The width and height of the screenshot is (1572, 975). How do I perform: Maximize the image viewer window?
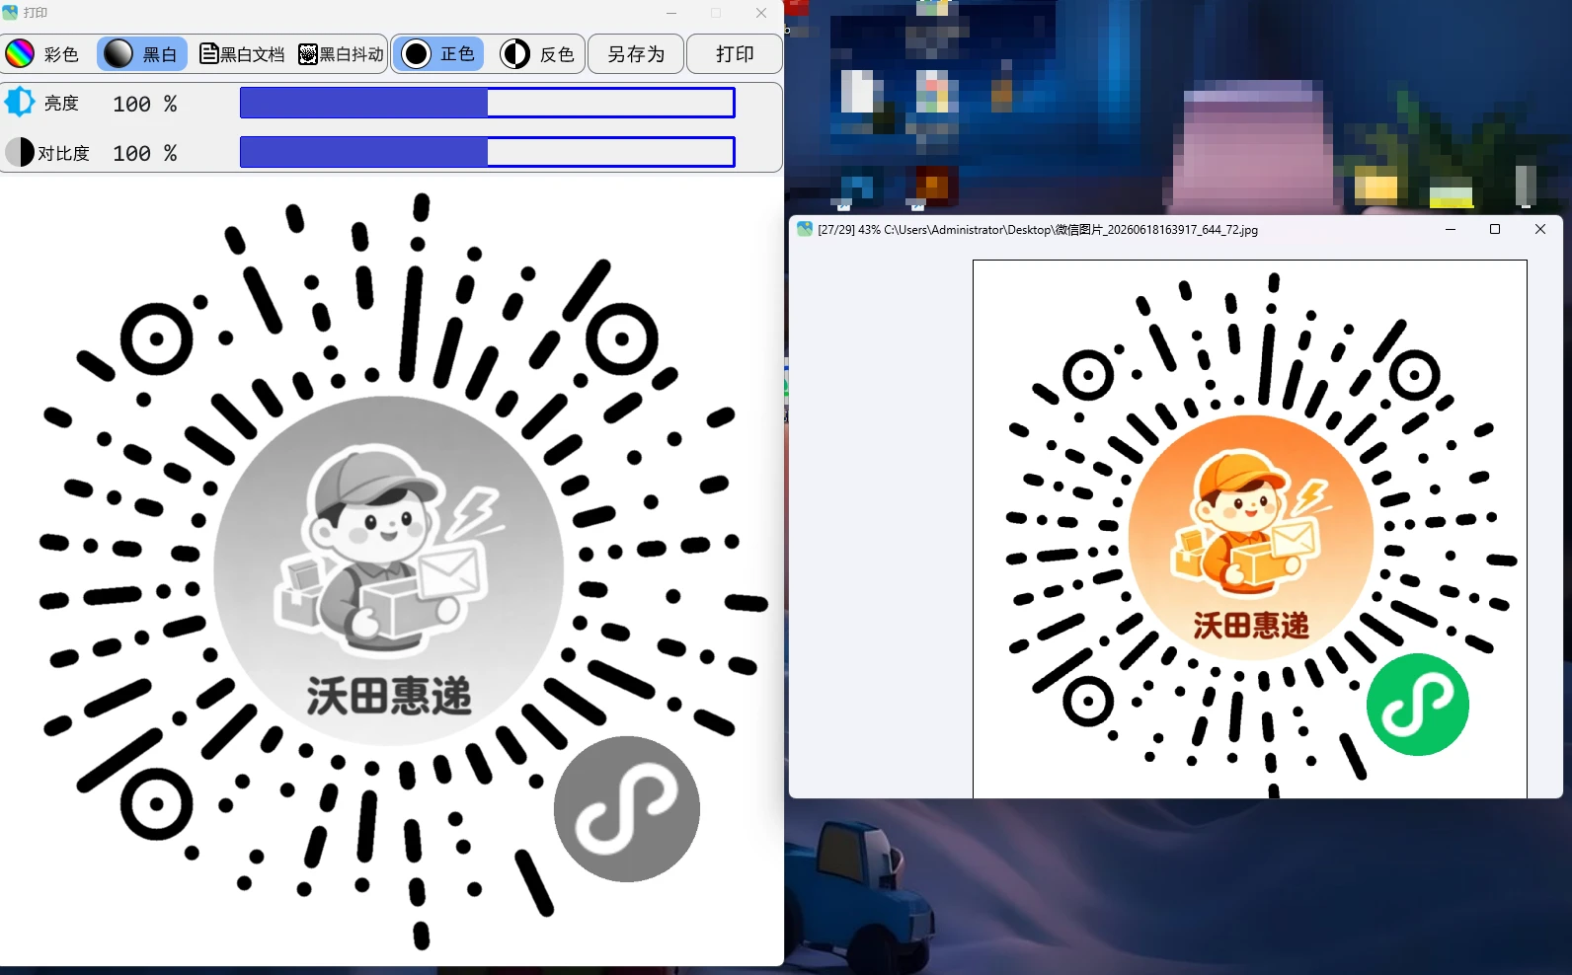click(x=1495, y=229)
